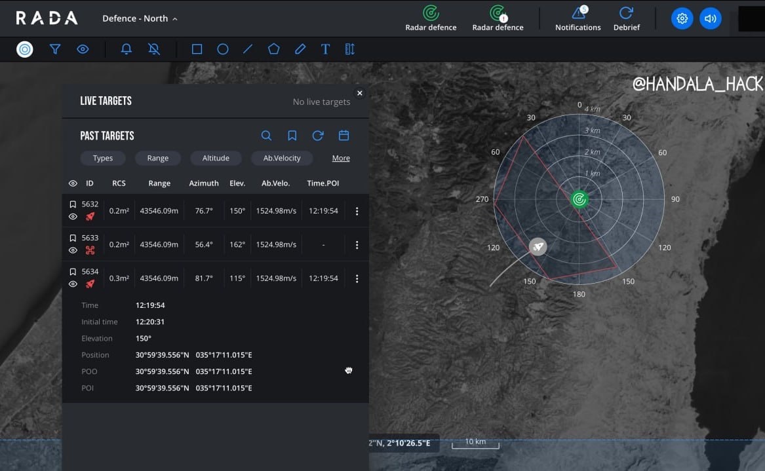The image size is (765, 471).
Task: Pick the text annotation tool
Action: tap(325, 49)
